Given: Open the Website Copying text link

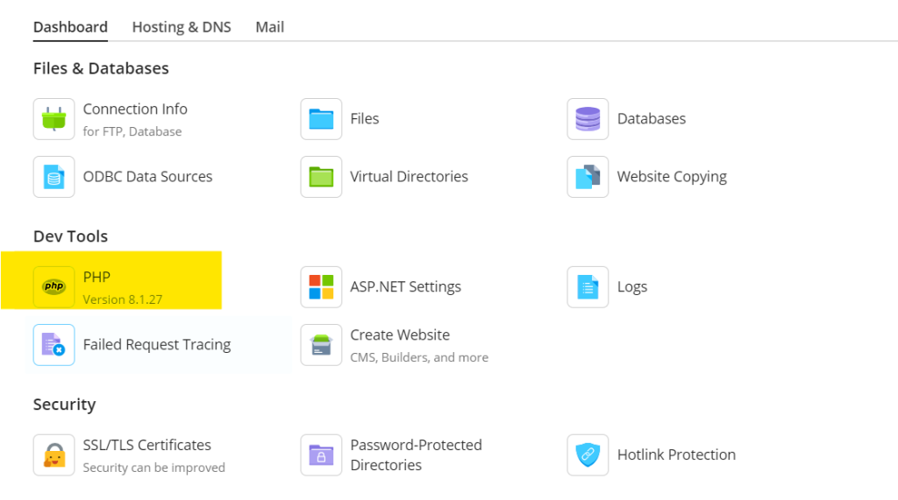Looking at the screenshot, I should pyautogui.click(x=672, y=177).
